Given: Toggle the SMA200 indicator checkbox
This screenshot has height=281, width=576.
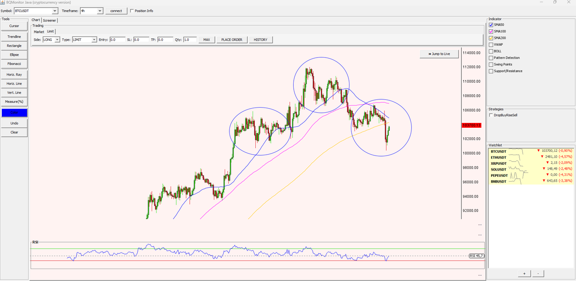Looking at the screenshot, I should pos(491,38).
